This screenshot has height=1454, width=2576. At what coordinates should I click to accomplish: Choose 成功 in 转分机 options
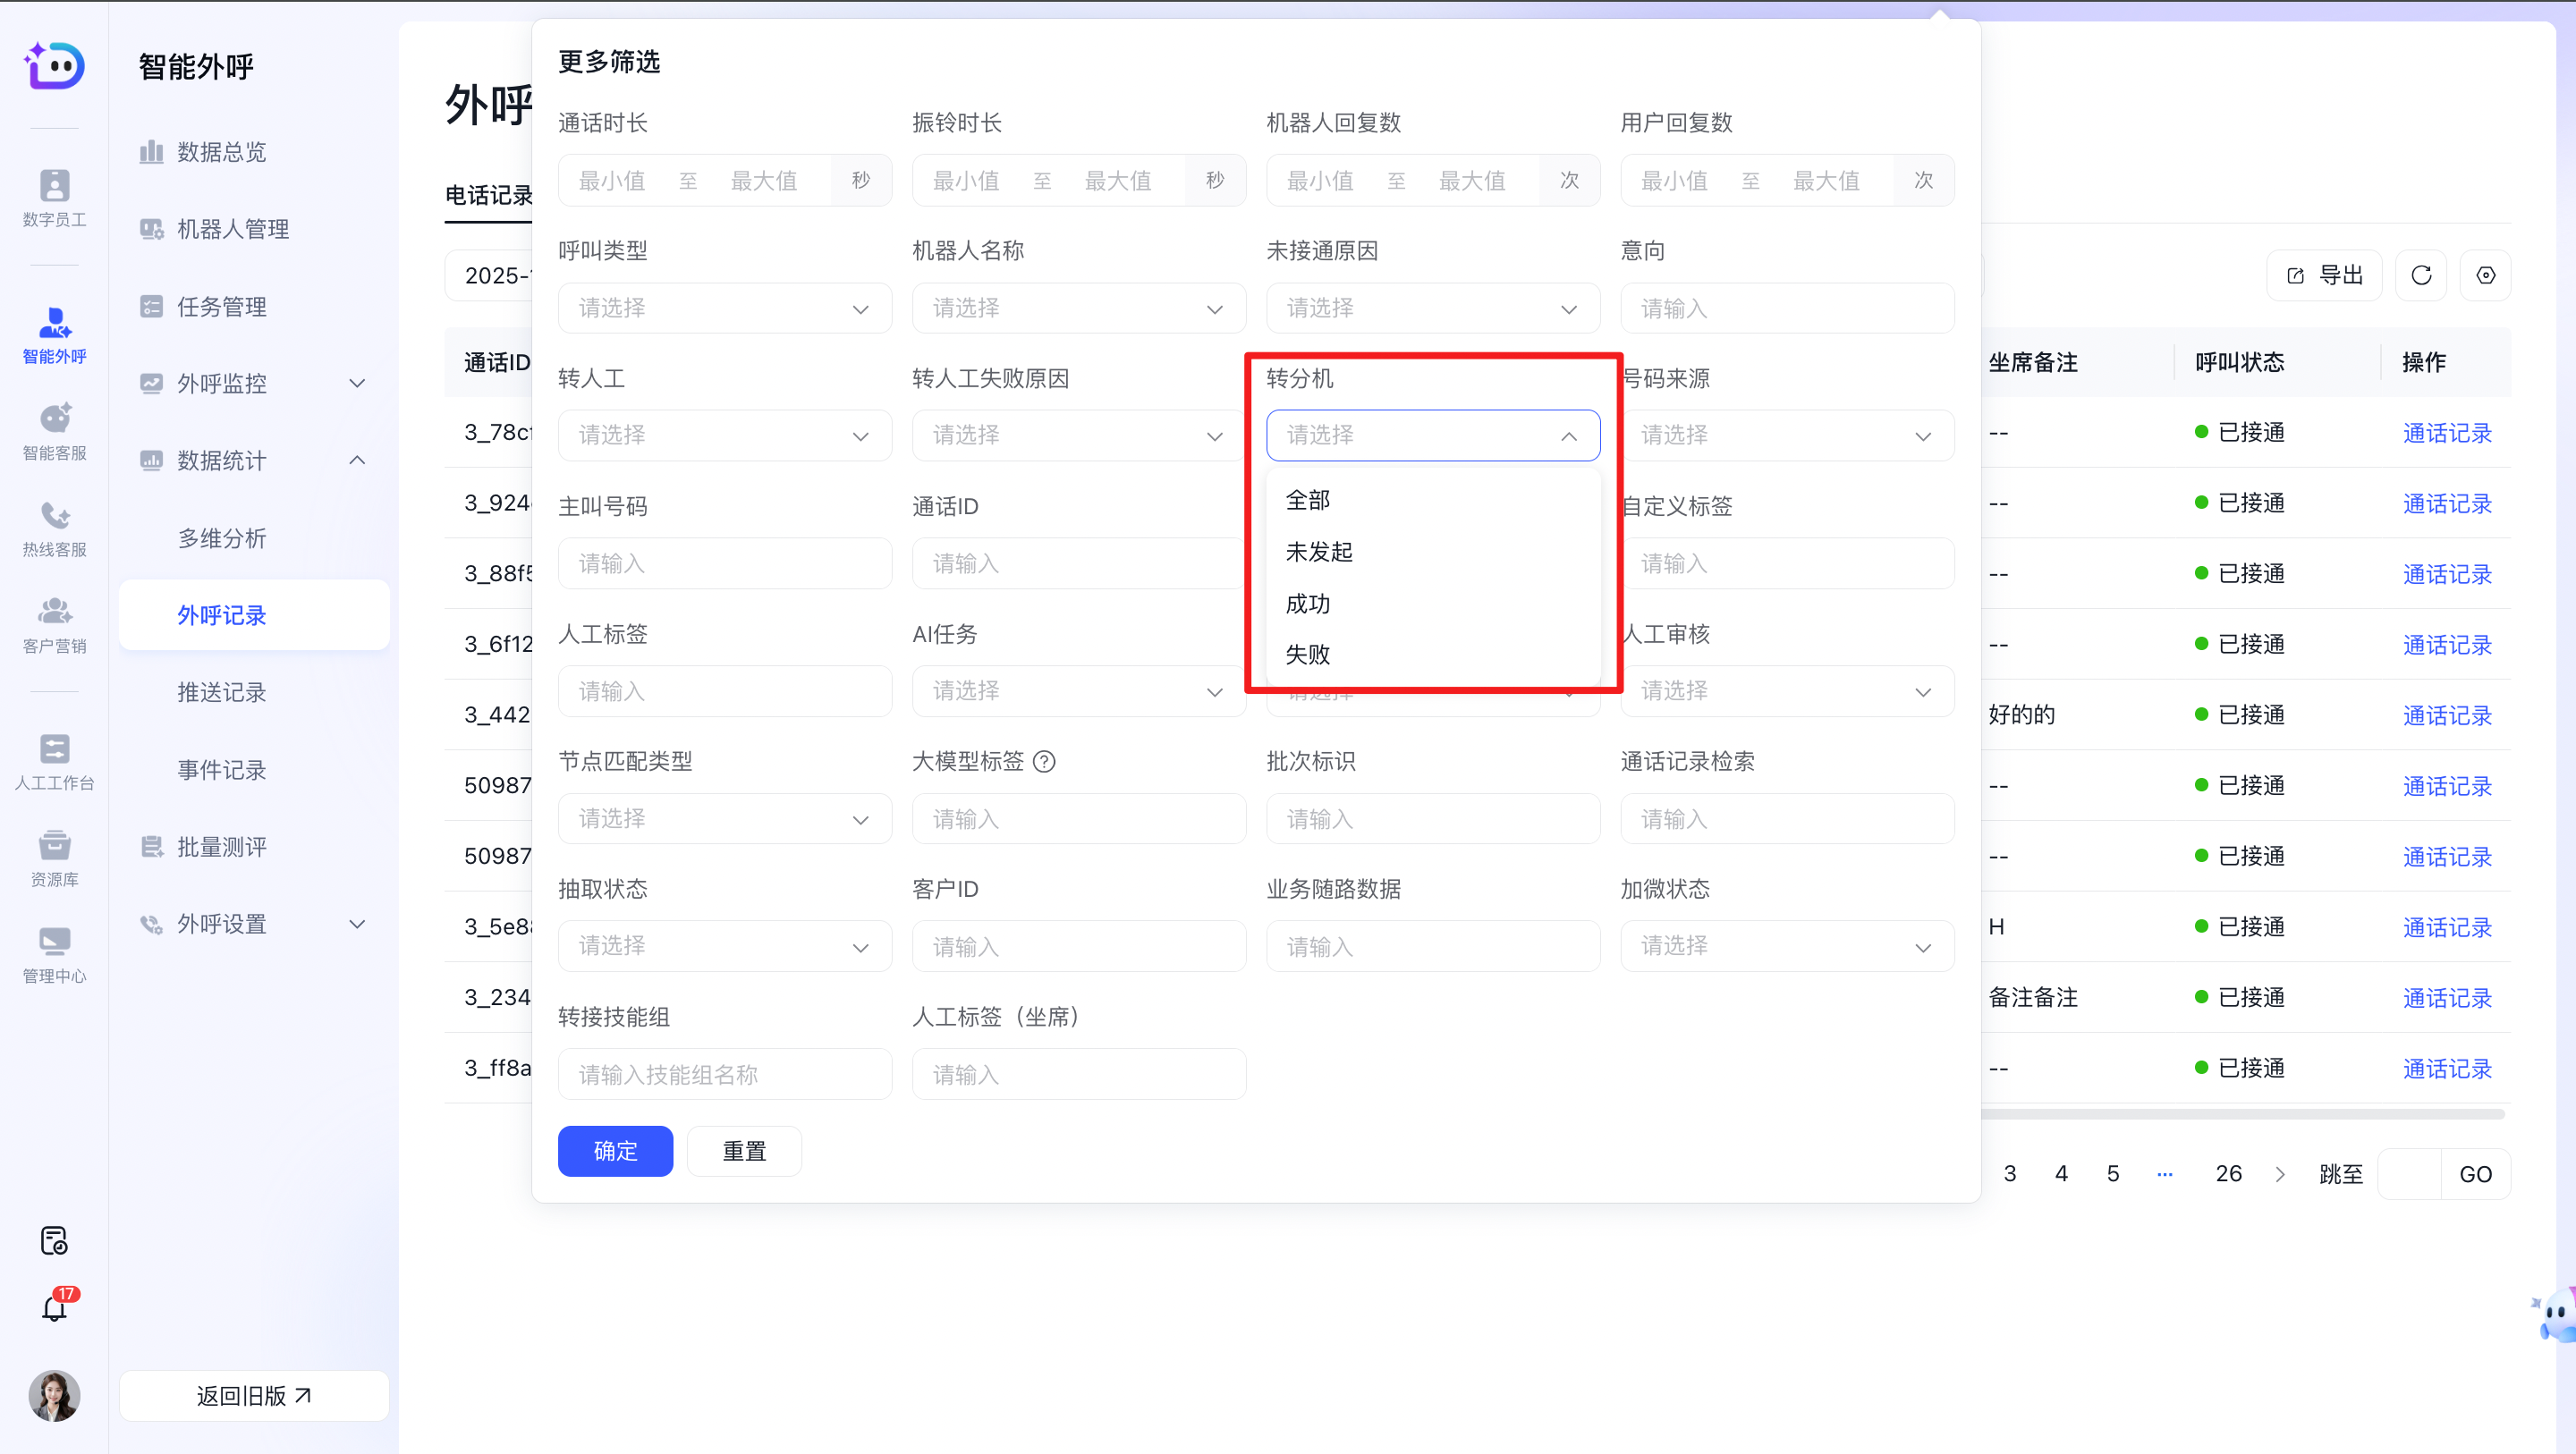coord(1432,604)
